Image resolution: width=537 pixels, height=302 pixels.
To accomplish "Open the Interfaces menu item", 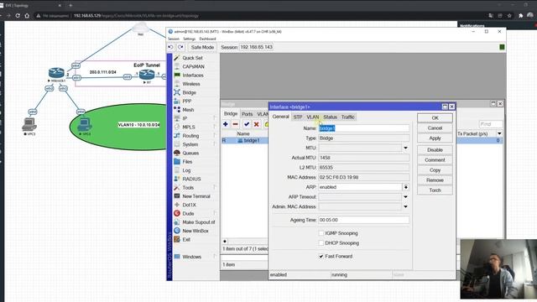I will pos(193,75).
